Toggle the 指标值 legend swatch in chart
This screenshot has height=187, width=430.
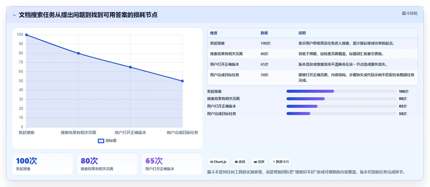[101, 141]
